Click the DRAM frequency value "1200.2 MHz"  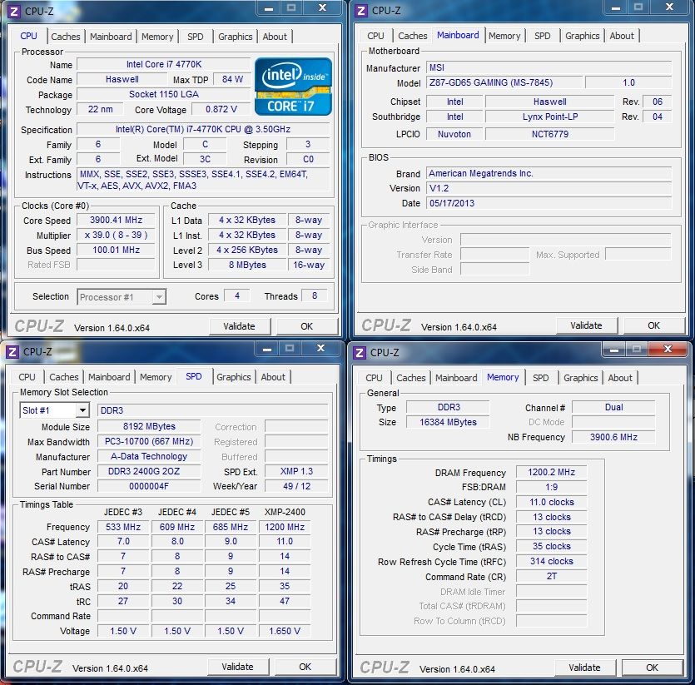click(x=551, y=472)
